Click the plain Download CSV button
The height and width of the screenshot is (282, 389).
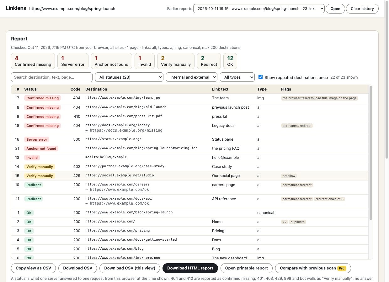pos(78,268)
